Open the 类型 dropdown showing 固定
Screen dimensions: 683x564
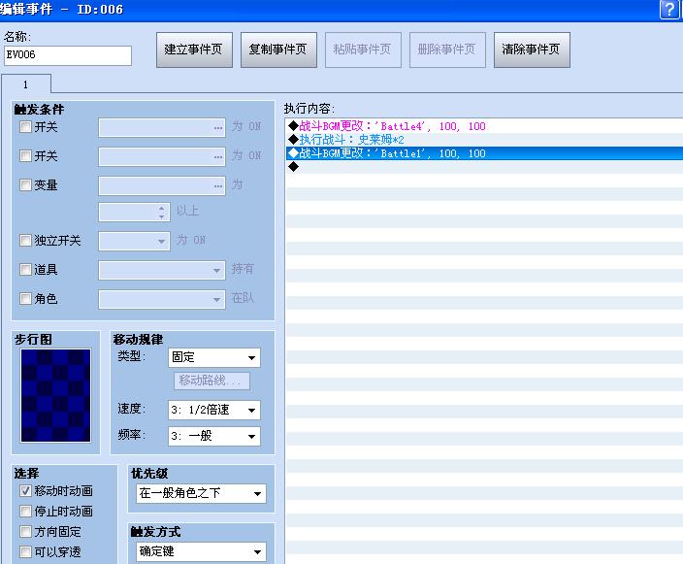coord(214,358)
